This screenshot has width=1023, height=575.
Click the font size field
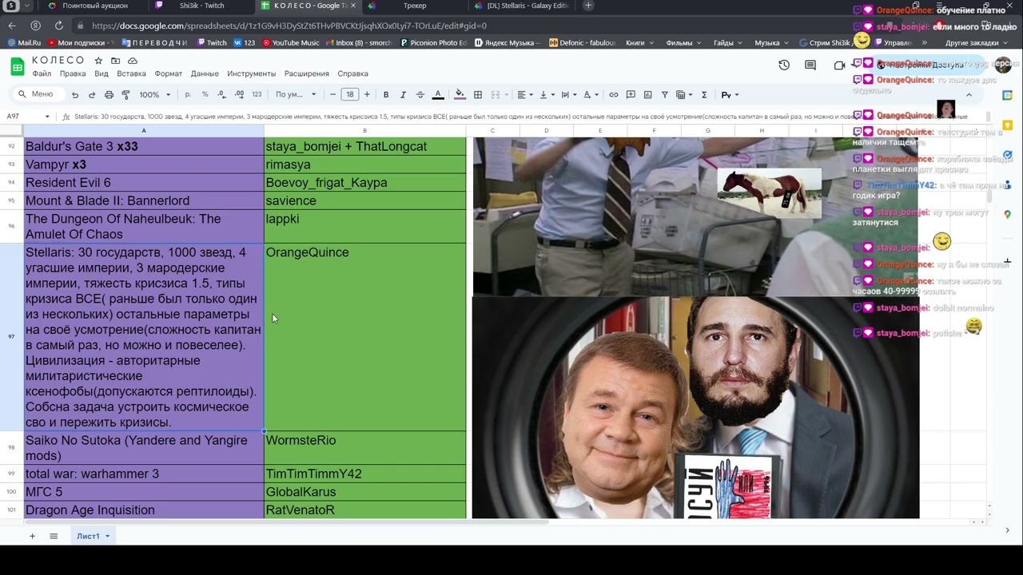coord(350,94)
